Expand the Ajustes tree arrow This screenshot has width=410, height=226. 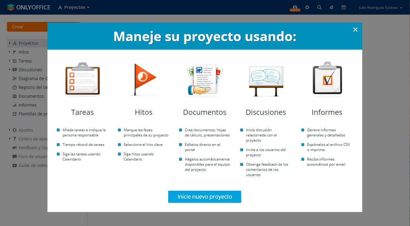(x=10, y=130)
